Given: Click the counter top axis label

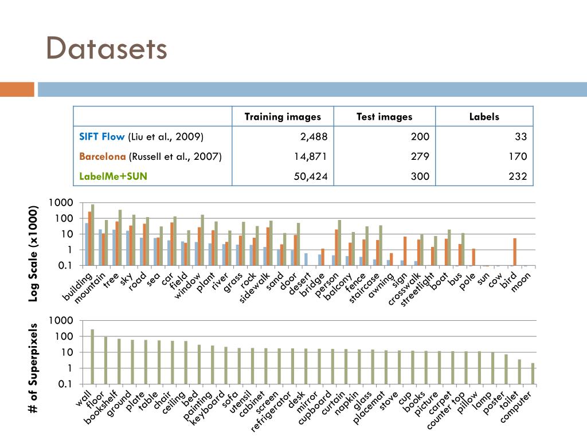Looking at the screenshot, I should click(x=446, y=410).
